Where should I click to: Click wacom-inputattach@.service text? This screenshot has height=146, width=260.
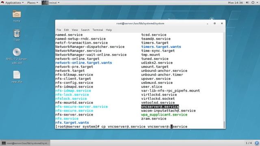[x=168, y=111]
